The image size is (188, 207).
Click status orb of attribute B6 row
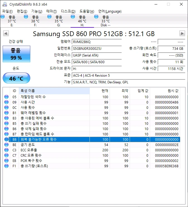pyautogui.click(x=6, y=129)
